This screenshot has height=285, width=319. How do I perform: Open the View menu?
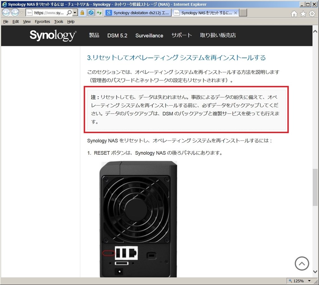click(x=27, y=21)
